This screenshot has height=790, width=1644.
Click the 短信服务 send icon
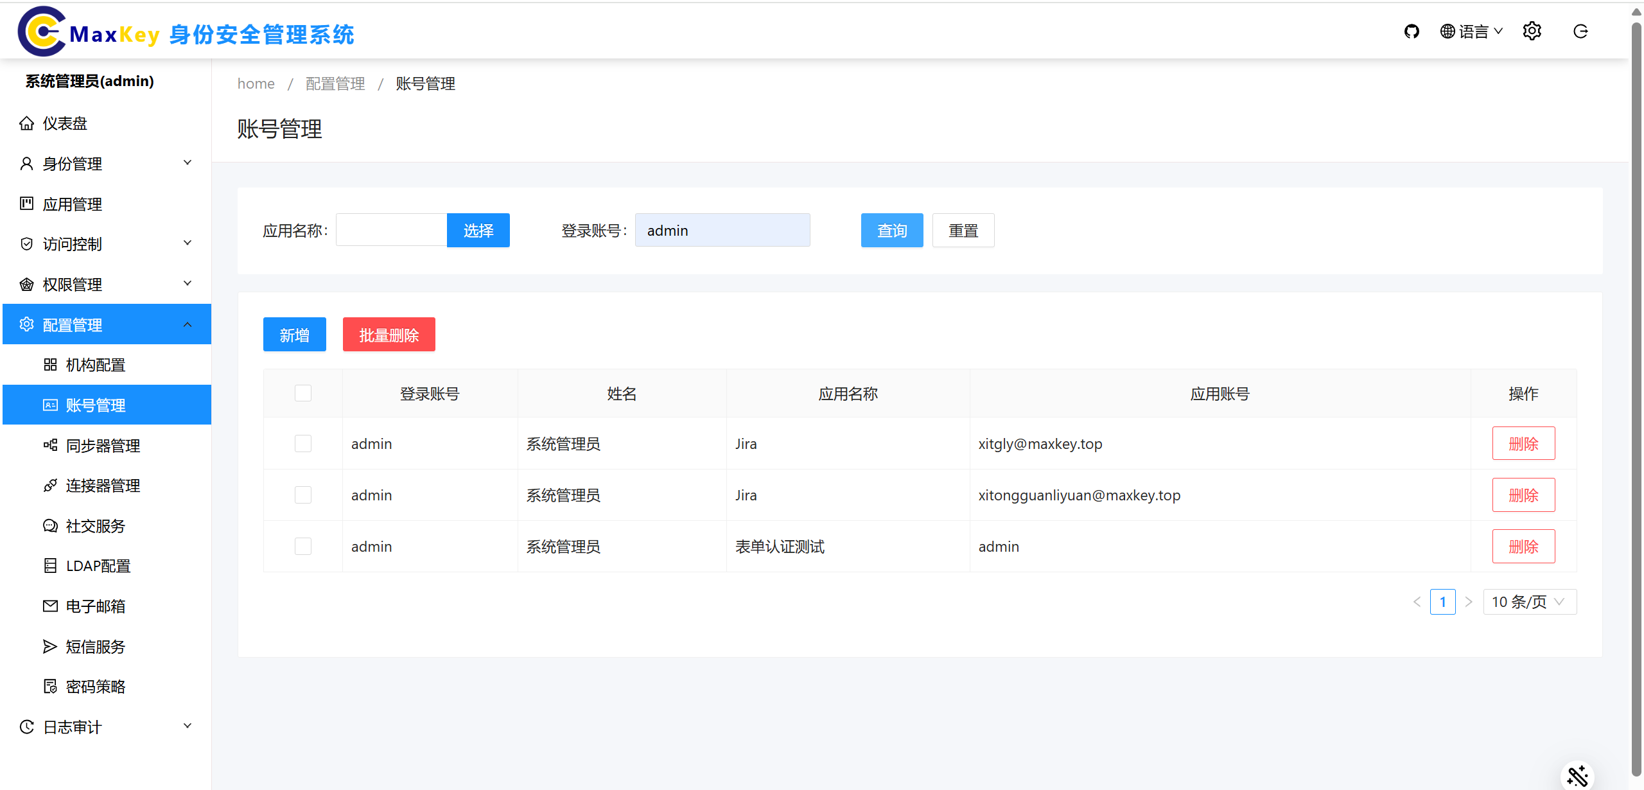(50, 646)
